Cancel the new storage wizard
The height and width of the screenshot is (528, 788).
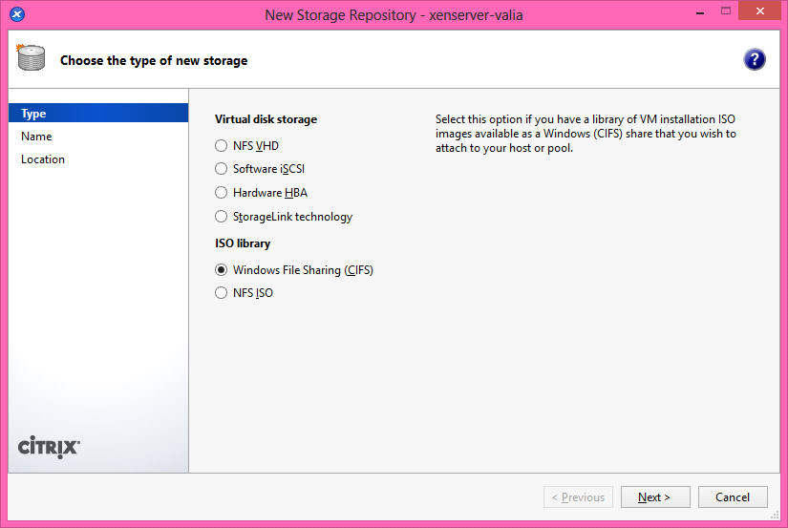click(x=733, y=496)
